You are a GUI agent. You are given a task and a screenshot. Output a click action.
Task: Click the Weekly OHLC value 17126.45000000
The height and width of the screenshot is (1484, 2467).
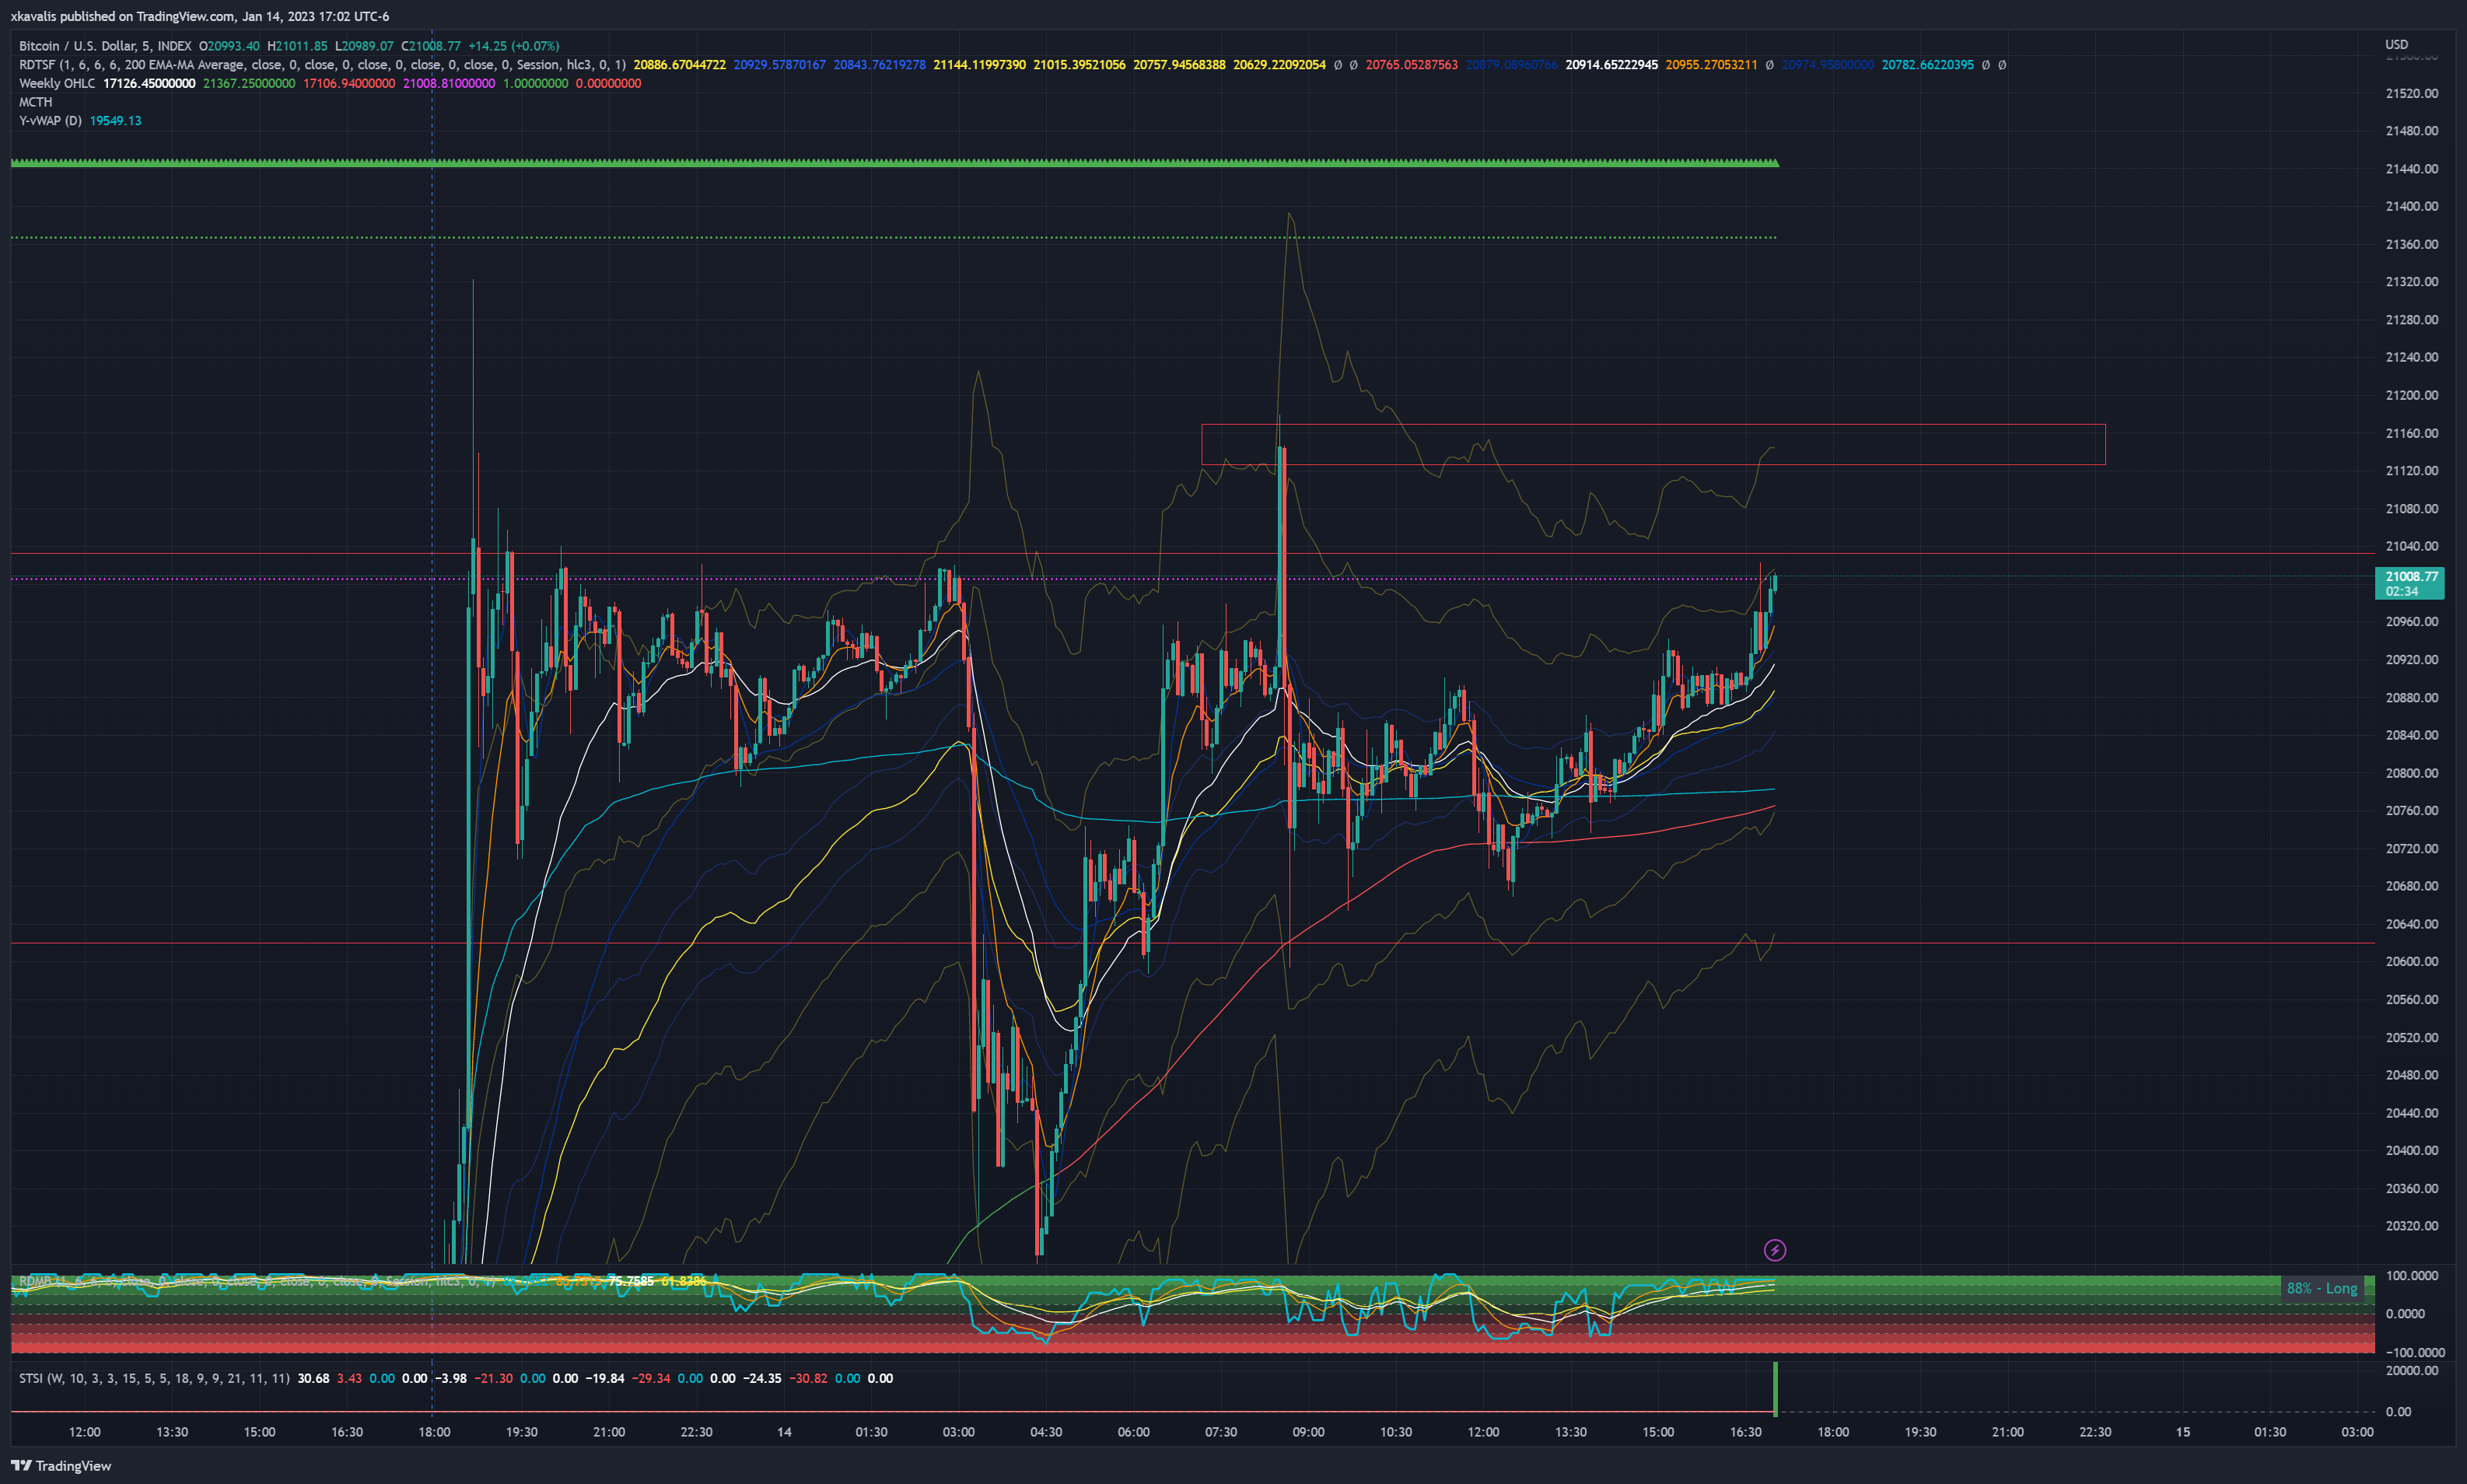point(149,83)
